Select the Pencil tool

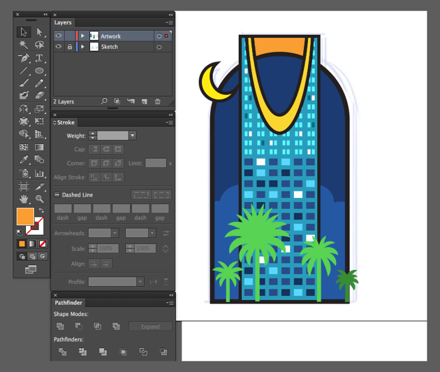39,83
